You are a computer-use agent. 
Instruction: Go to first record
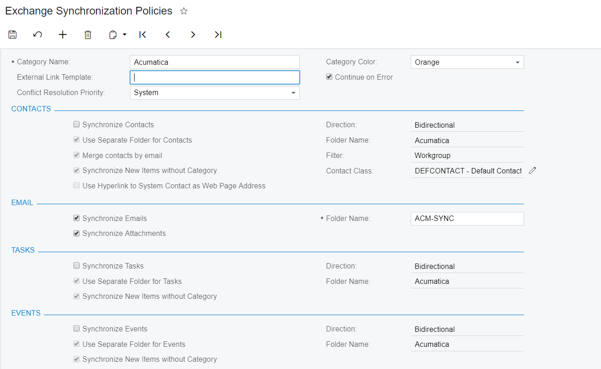coord(143,34)
